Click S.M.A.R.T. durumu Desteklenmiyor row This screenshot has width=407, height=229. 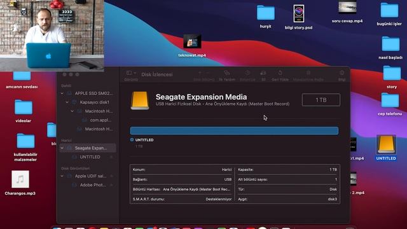[182, 199]
